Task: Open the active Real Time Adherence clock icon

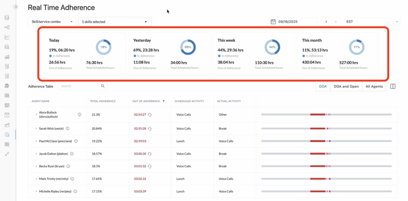Action: (x=7, y=135)
